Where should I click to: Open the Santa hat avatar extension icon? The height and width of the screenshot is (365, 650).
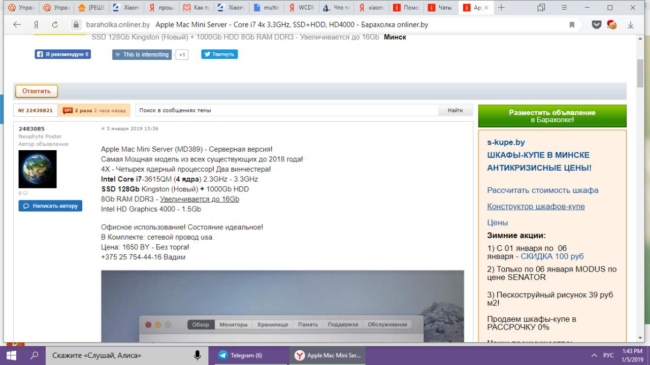pyautogui.click(x=612, y=24)
